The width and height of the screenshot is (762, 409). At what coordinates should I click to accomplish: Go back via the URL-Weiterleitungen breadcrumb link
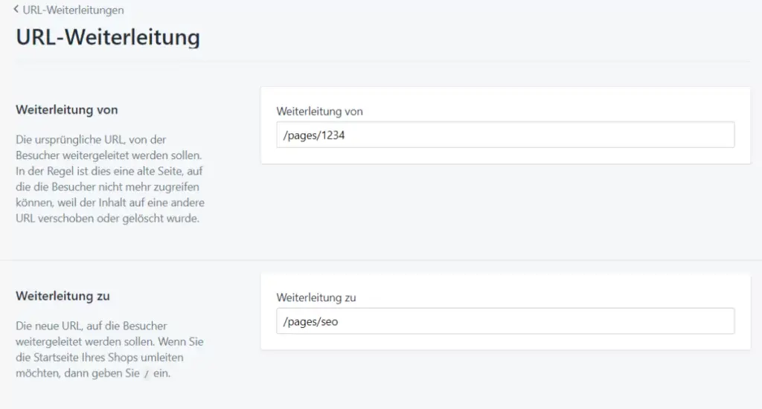click(x=73, y=10)
